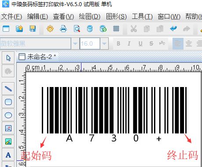Screen dimensions: 202x167
Task: Switch to the 未命名-2 document tab
Action: [x=37, y=57]
